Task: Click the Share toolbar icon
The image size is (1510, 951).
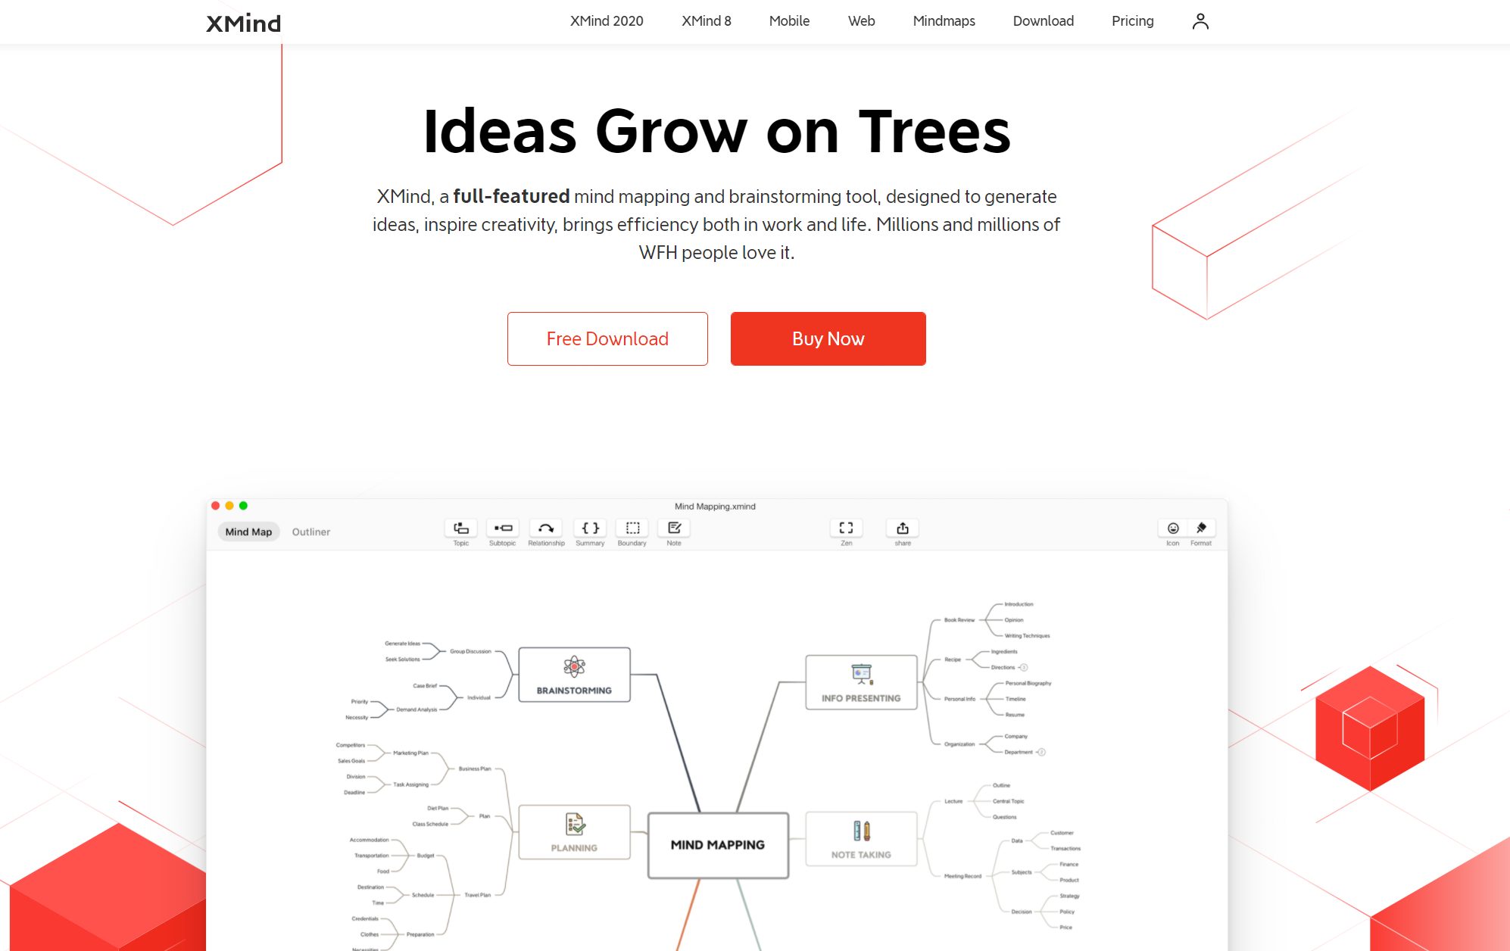Action: point(903,529)
